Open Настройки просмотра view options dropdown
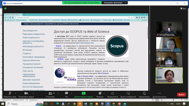Screen dimensions: 189x106 click(115, 3)
